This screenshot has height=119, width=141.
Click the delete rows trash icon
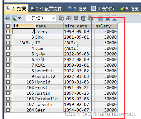83,18
